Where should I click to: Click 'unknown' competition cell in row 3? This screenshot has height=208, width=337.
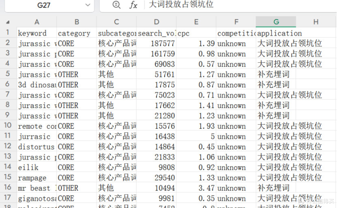(236, 54)
